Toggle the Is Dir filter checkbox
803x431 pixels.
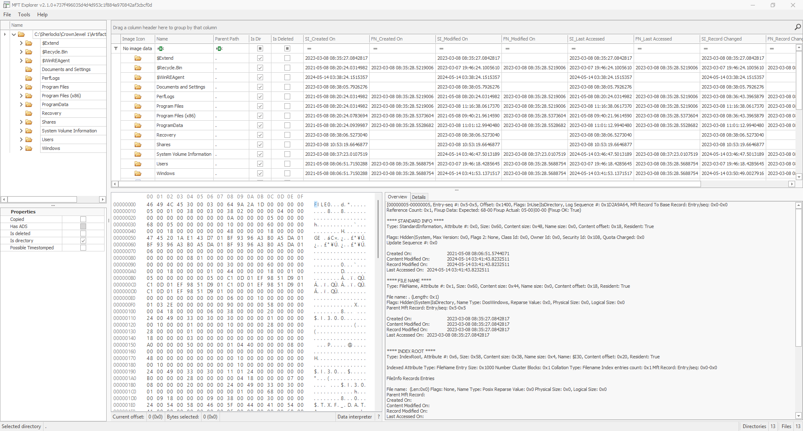[260, 48]
